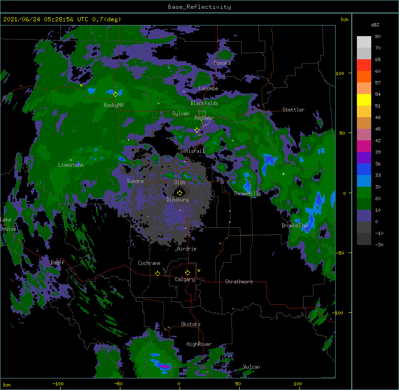Select the asterisk marker above Limestone label

[71, 160]
